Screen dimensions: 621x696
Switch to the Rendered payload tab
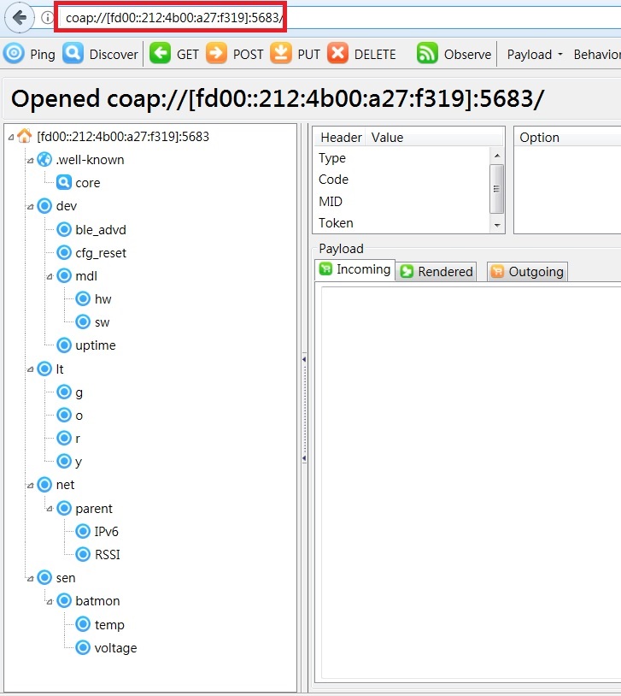(436, 271)
